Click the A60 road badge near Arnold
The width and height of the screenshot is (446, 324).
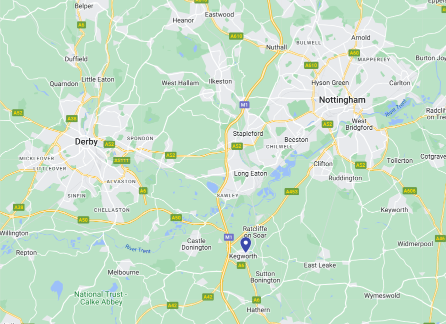pos(354,53)
